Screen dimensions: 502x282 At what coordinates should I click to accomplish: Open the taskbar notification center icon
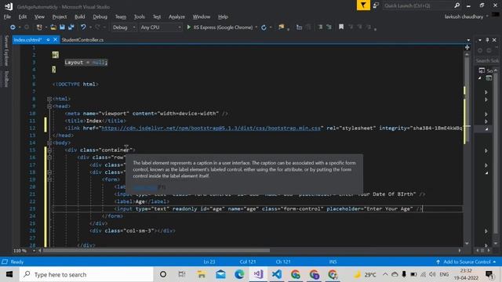pos(489,274)
